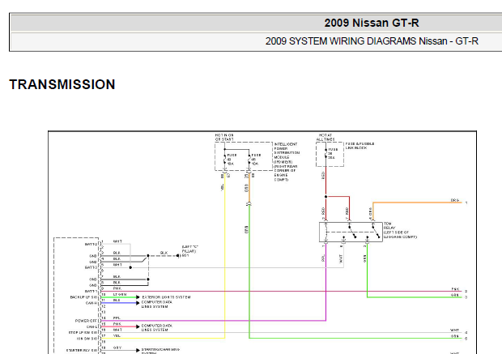Click the arrowhead pointing to Exterior Lights System
This screenshot has height=354, width=502.
point(138,297)
